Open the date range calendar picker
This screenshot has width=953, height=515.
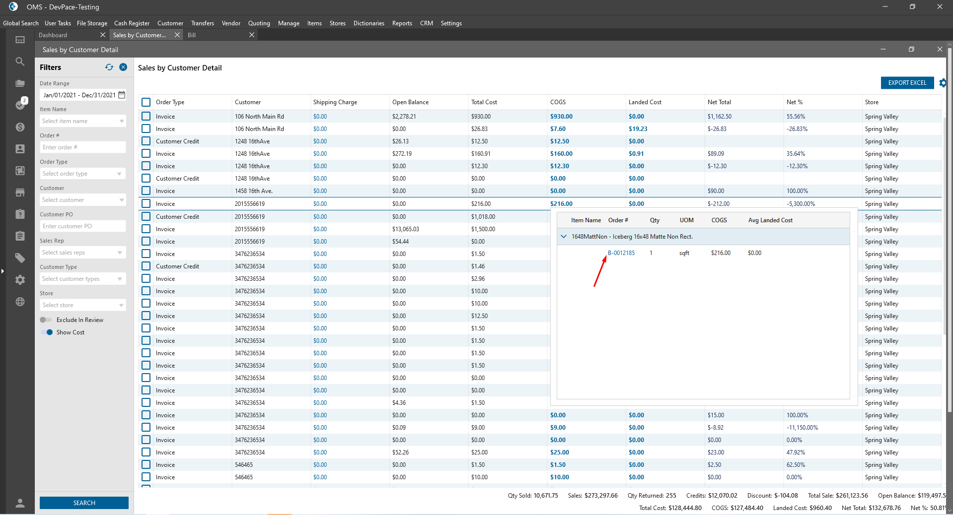point(122,95)
